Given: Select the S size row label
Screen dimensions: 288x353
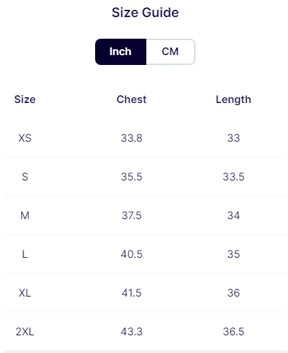Looking at the screenshot, I should click(x=25, y=176).
